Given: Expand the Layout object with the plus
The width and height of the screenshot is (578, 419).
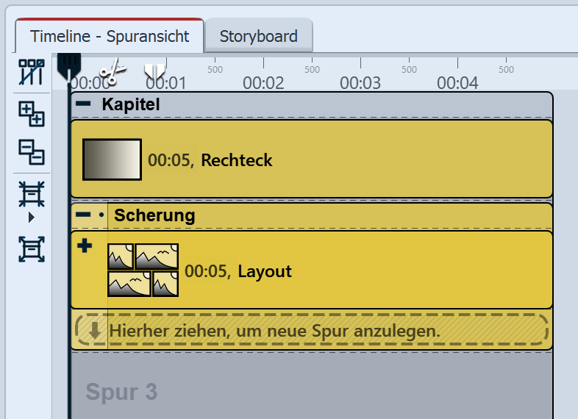Looking at the screenshot, I should coord(85,246).
